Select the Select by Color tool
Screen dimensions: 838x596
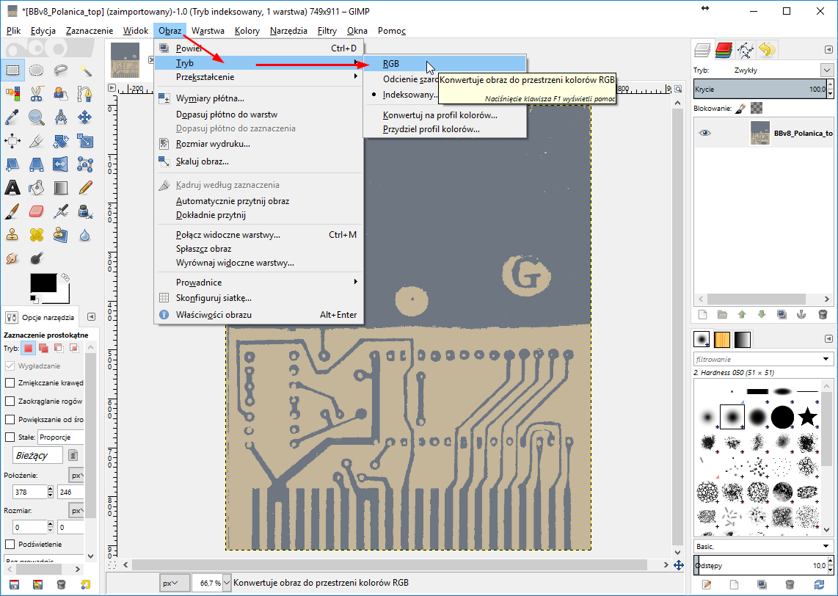pos(12,93)
